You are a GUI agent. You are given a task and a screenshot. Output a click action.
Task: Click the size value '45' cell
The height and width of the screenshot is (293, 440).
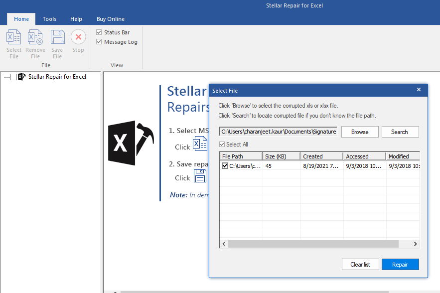click(269, 166)
